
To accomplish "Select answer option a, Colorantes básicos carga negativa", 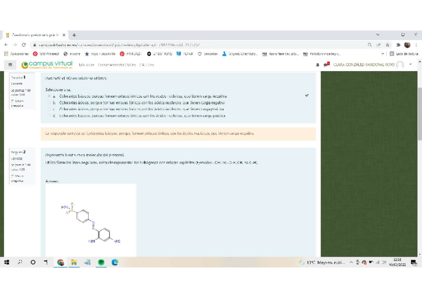I will point(49,96).
